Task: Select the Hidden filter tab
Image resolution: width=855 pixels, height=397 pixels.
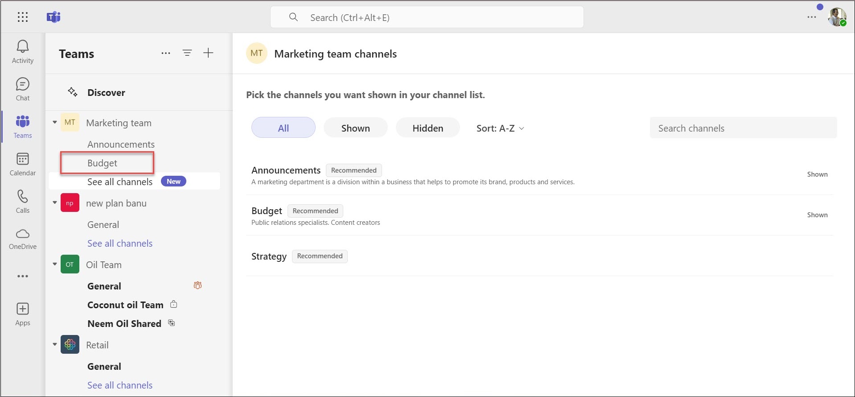Action: pyautogui.click(x=427, y=128)
